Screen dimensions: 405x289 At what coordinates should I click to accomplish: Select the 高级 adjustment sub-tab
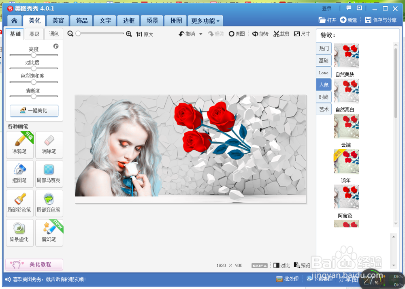pyautogui.click(x=34, y=34)
